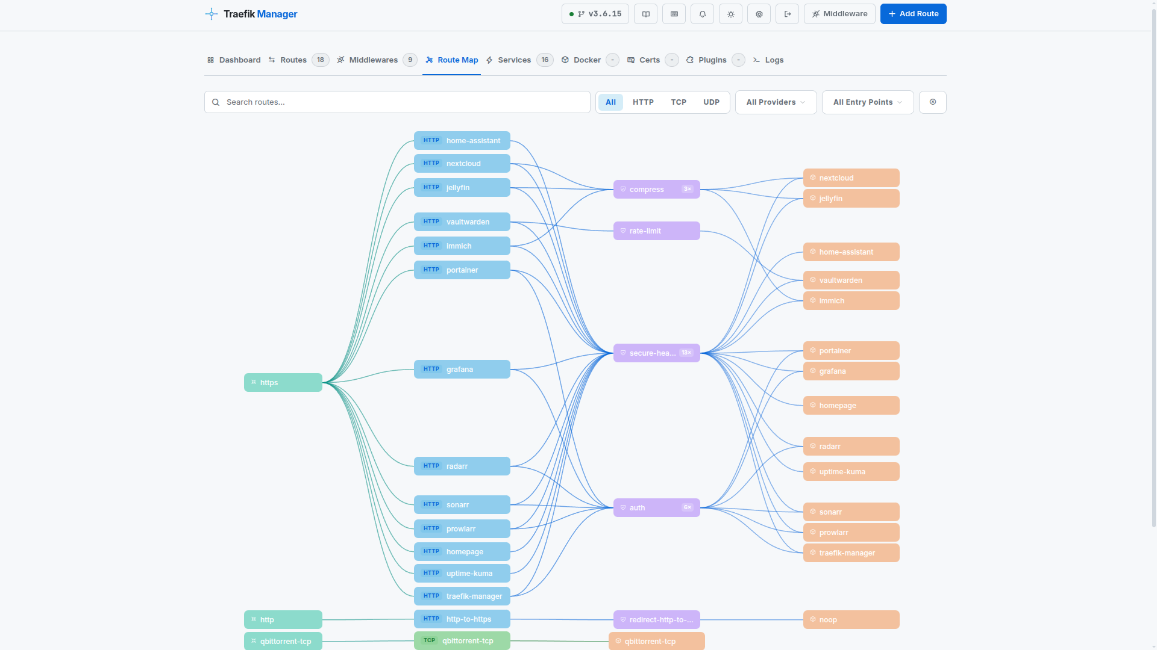Viewport: 1157px width, 650px height.
Task: Click the nextcloud HTTP route node
Action: click(462, 164)
